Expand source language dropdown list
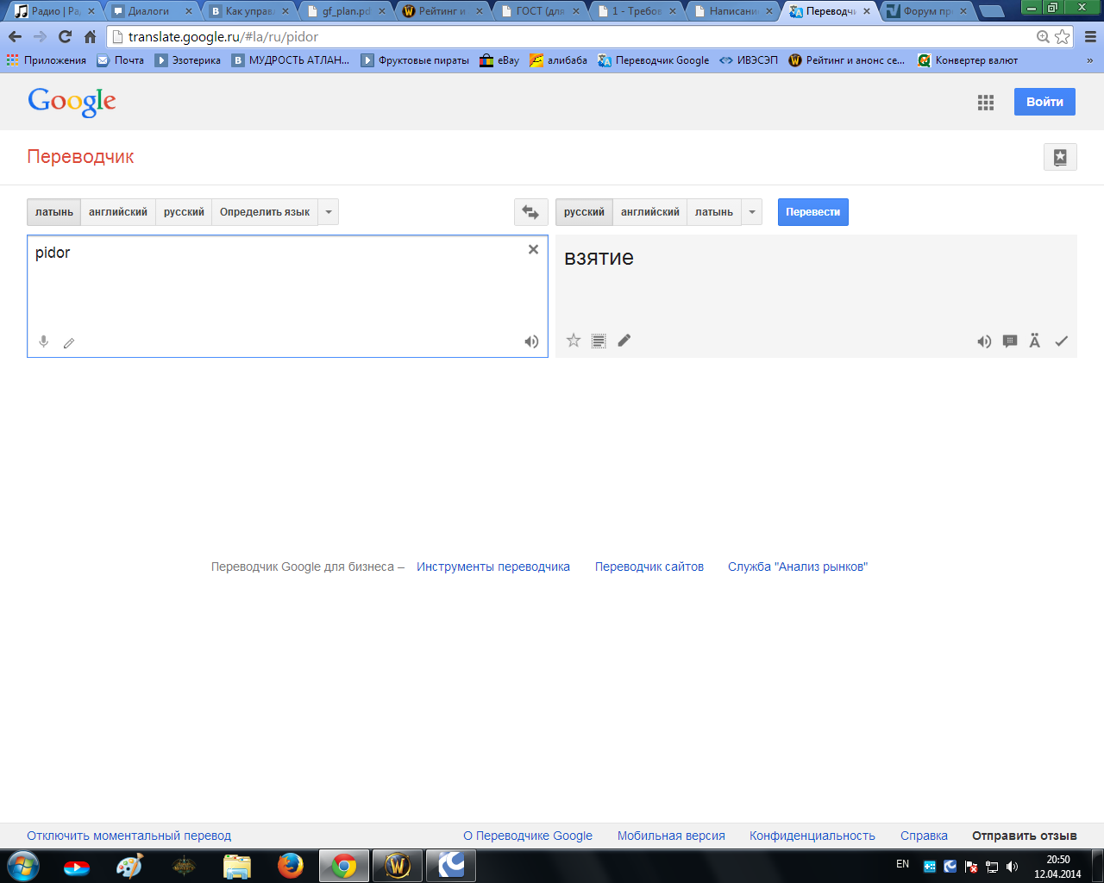The width and height of the screenshot is (1104, 883). coord(329,212)
